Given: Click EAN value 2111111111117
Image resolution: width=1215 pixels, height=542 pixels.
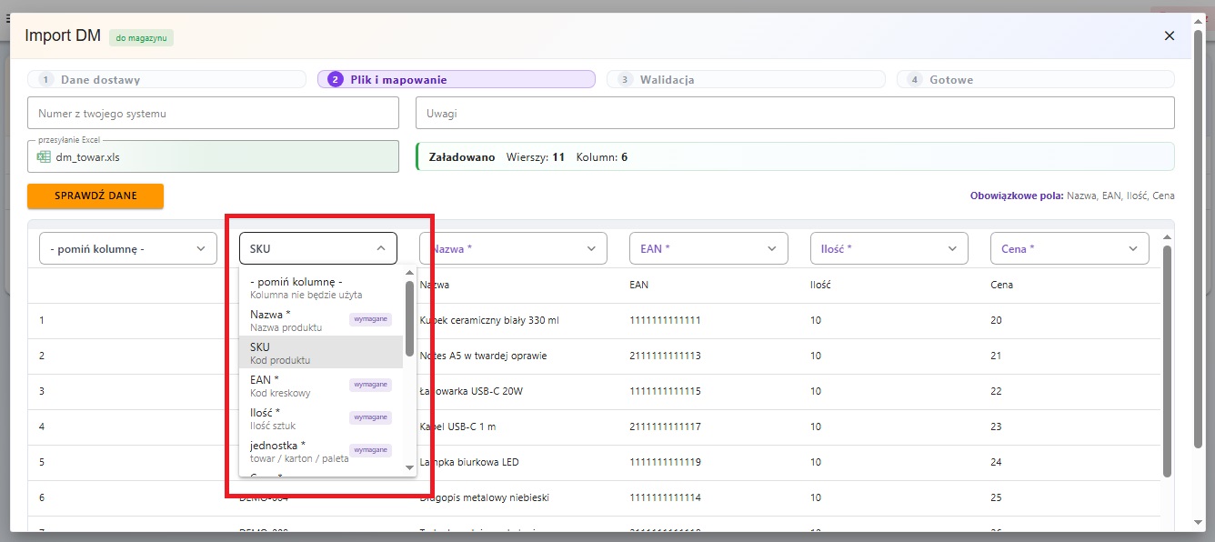Looking at the screenshot, I should [x=665, y=427].
